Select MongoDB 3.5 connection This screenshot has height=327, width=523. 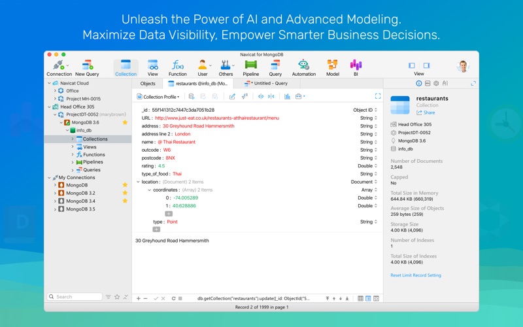(80, 209)
